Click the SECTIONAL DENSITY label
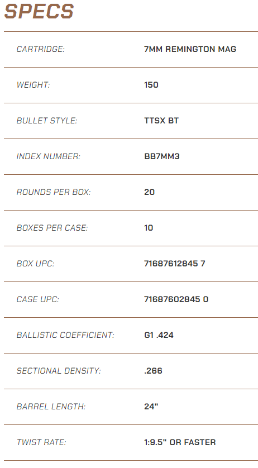Viewport: 258px width, 468px height. (x=59, y=371)
